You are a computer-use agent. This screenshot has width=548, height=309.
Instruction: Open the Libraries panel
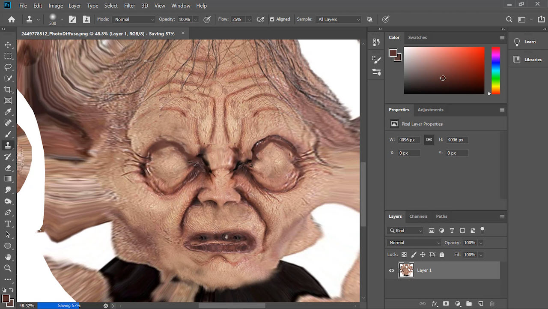click(528, 60)
